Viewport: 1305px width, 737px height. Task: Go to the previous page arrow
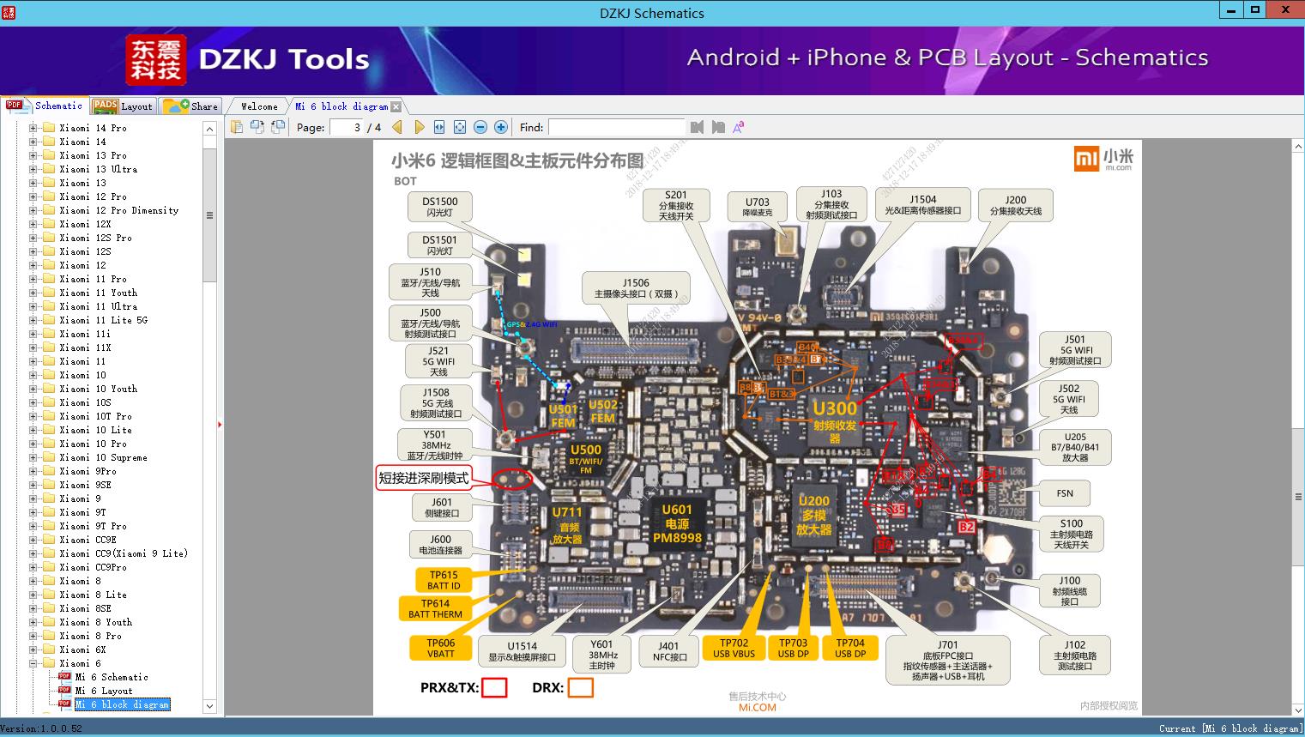click(x=397, y=127)
